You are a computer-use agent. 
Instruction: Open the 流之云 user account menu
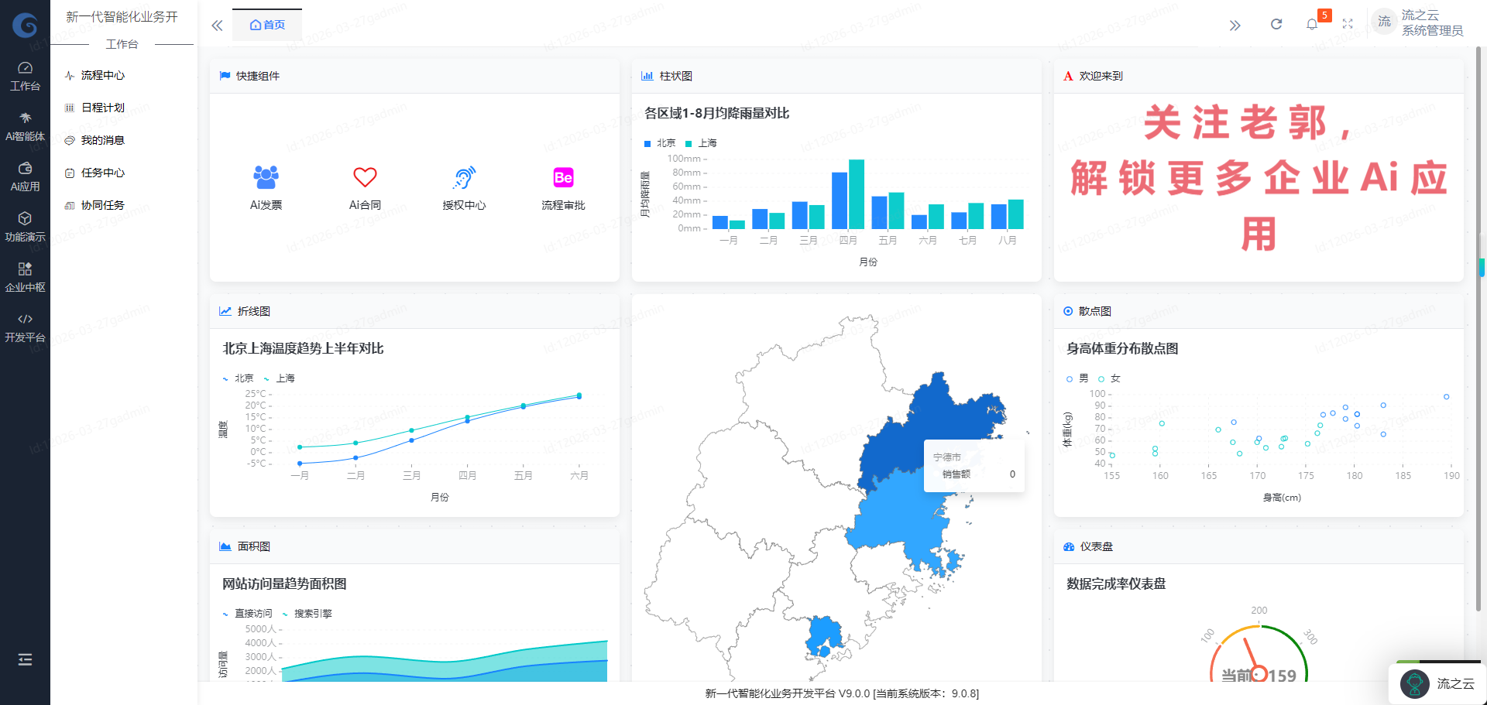coord(1417,22)
